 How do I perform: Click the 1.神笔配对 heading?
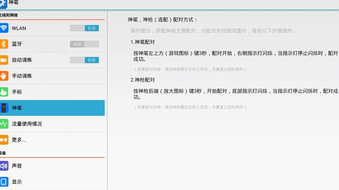[x=143, y=42]
